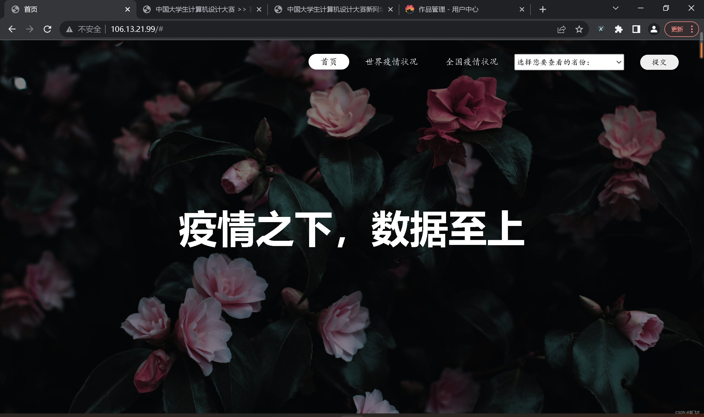Click the X extension icon
Viewport: 704px width, 417px height.
[x=601, y=29]
